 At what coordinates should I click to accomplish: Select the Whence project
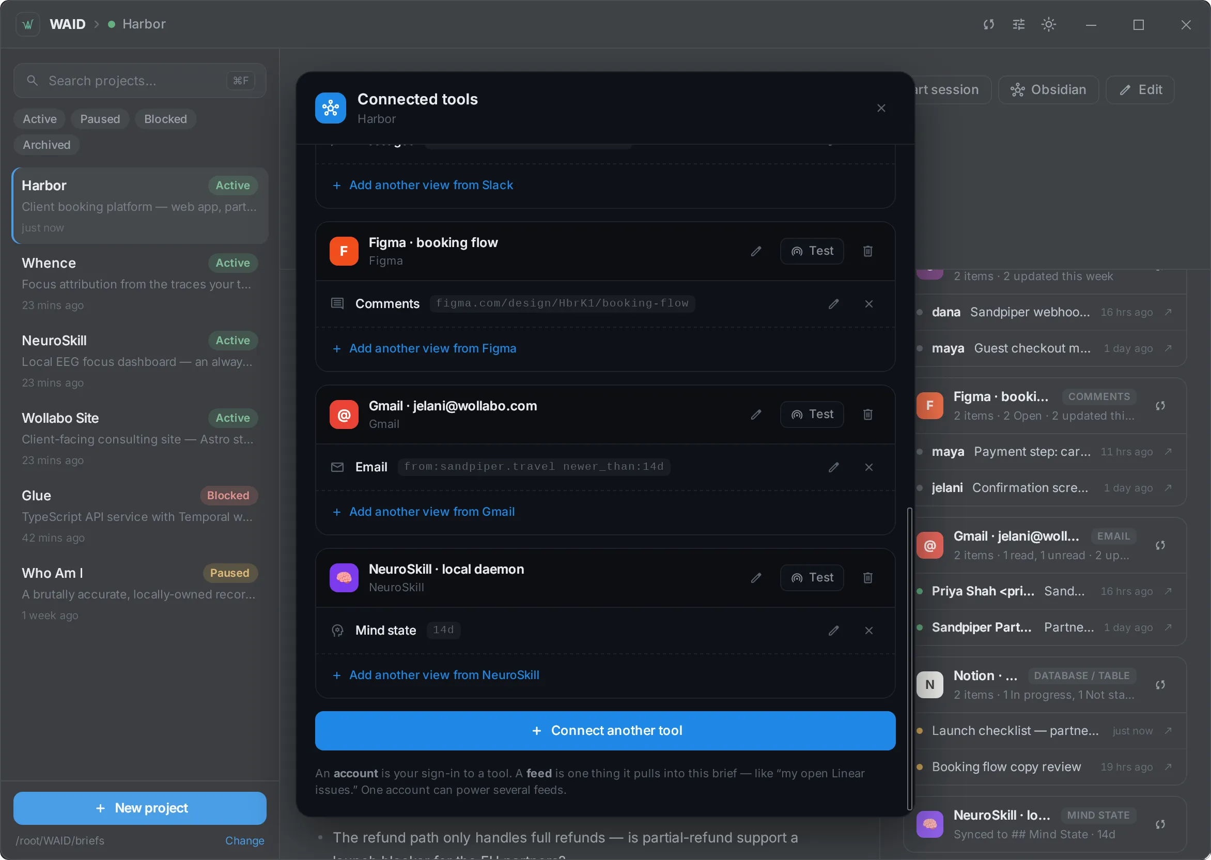[139, 284]
